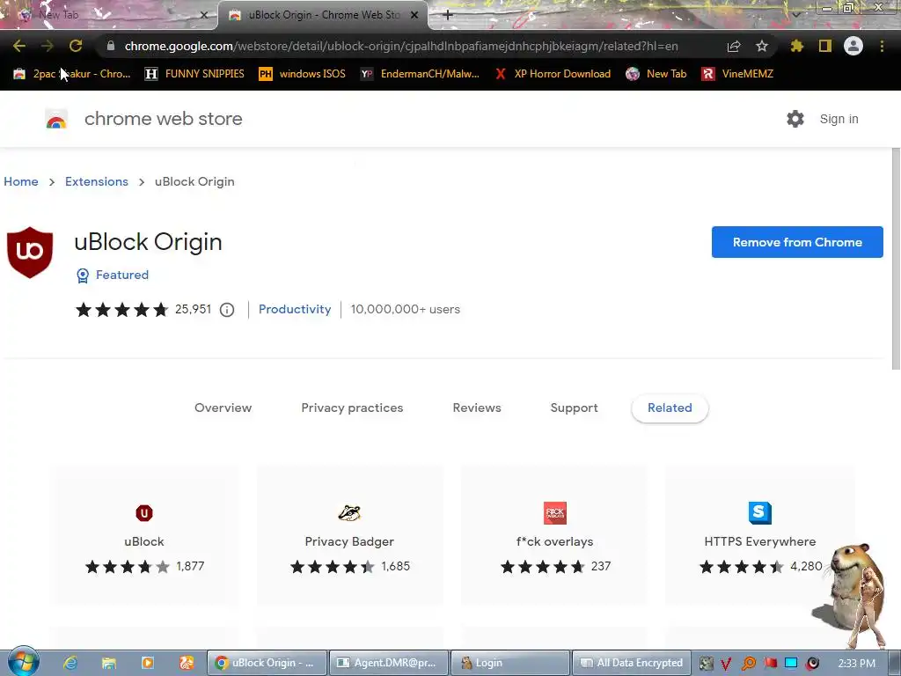Select the Support tab

click(574, 408)
